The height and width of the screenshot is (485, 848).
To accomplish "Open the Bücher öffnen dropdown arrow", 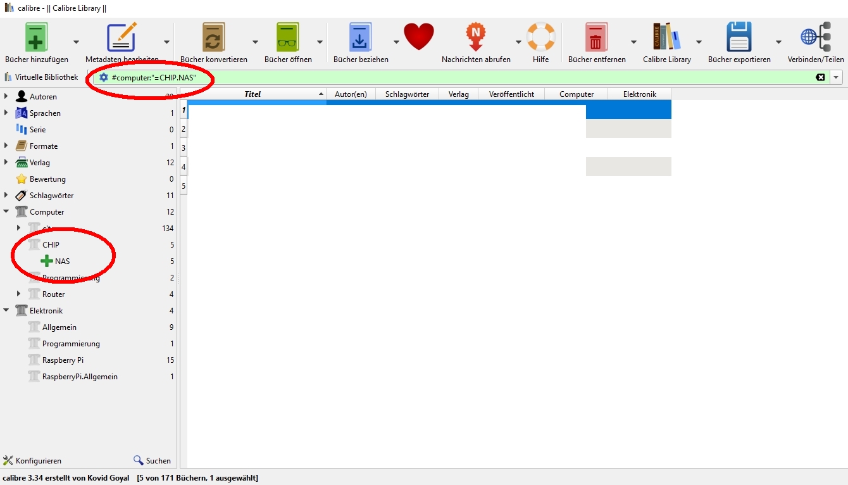I will [x=320, y=42].
